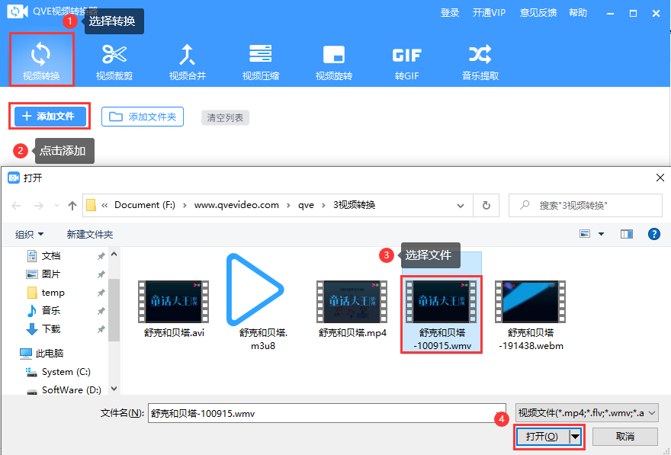Open the 视频旋转 rotate tool
The width and height of the screenshot is (671, 455).
334,62
